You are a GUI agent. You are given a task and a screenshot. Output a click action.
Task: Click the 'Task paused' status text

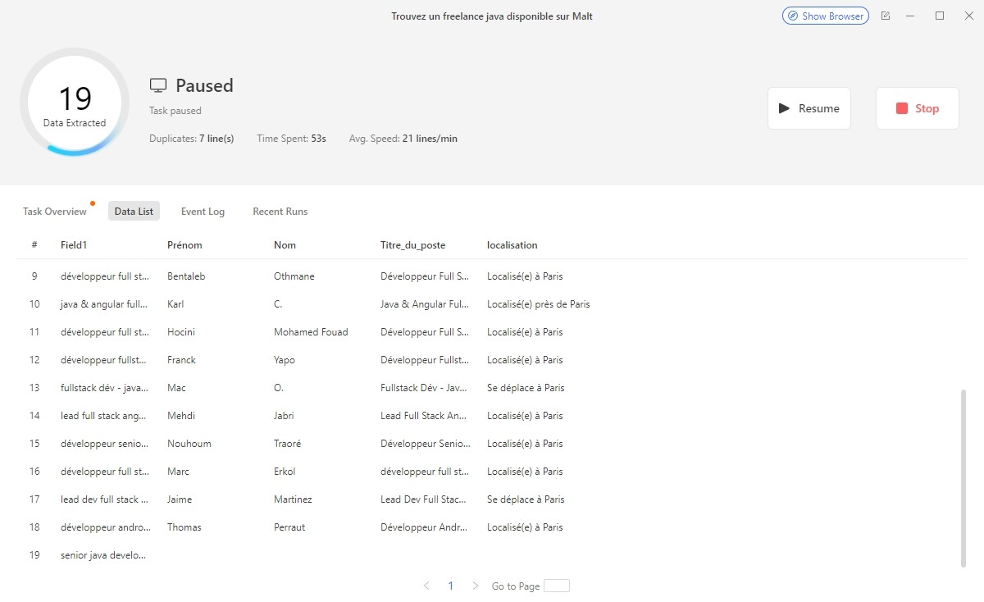tap(175, 111)
